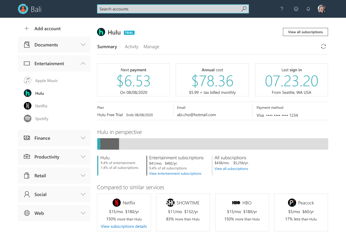The width and height of the screenshot is (346, 246).
Task: Open the Netflix sidebar item icon
Action: pos(28,106)
